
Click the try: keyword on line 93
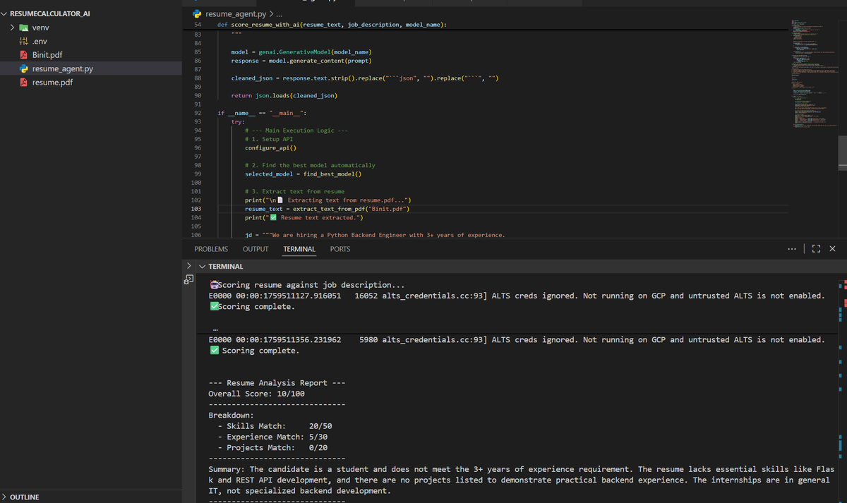[x=238, y=121]
